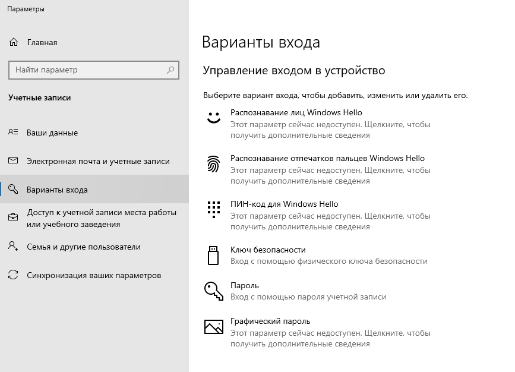Click the password key icon
The width and height of the screenshot is (515, 372).
coord(214,291)
